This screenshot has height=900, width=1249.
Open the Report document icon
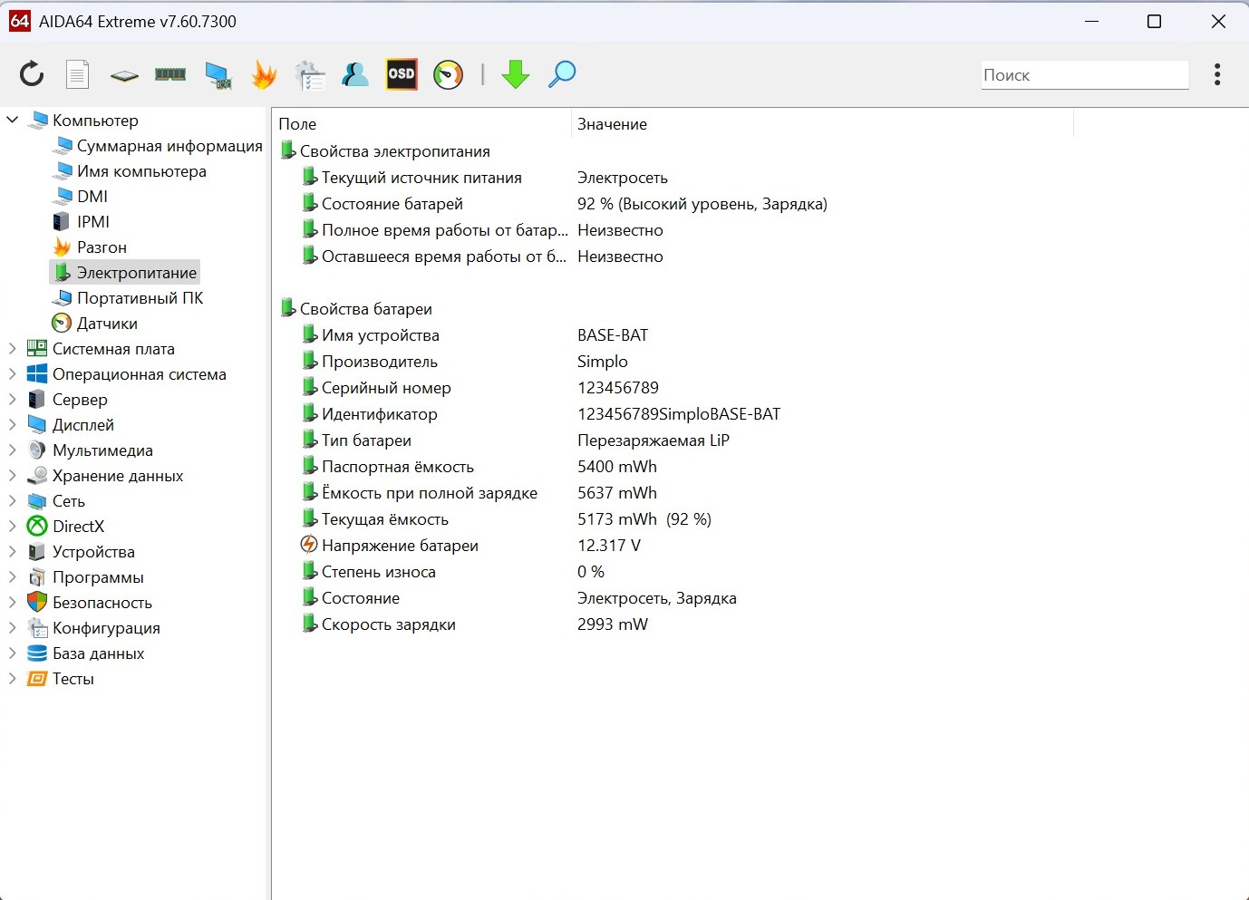[x=78, y=74]
